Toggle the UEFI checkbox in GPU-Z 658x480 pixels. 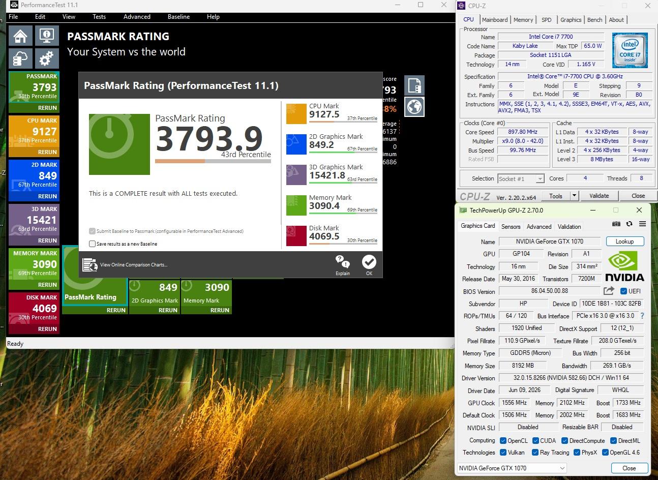point(623,291)
